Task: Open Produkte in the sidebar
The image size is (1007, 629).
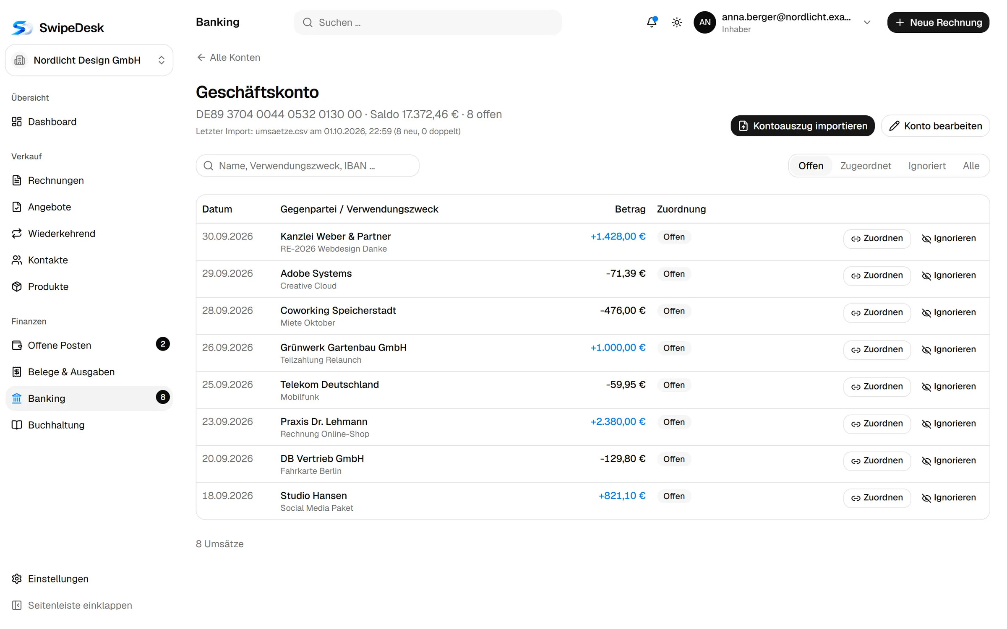Action: point(89,286)
